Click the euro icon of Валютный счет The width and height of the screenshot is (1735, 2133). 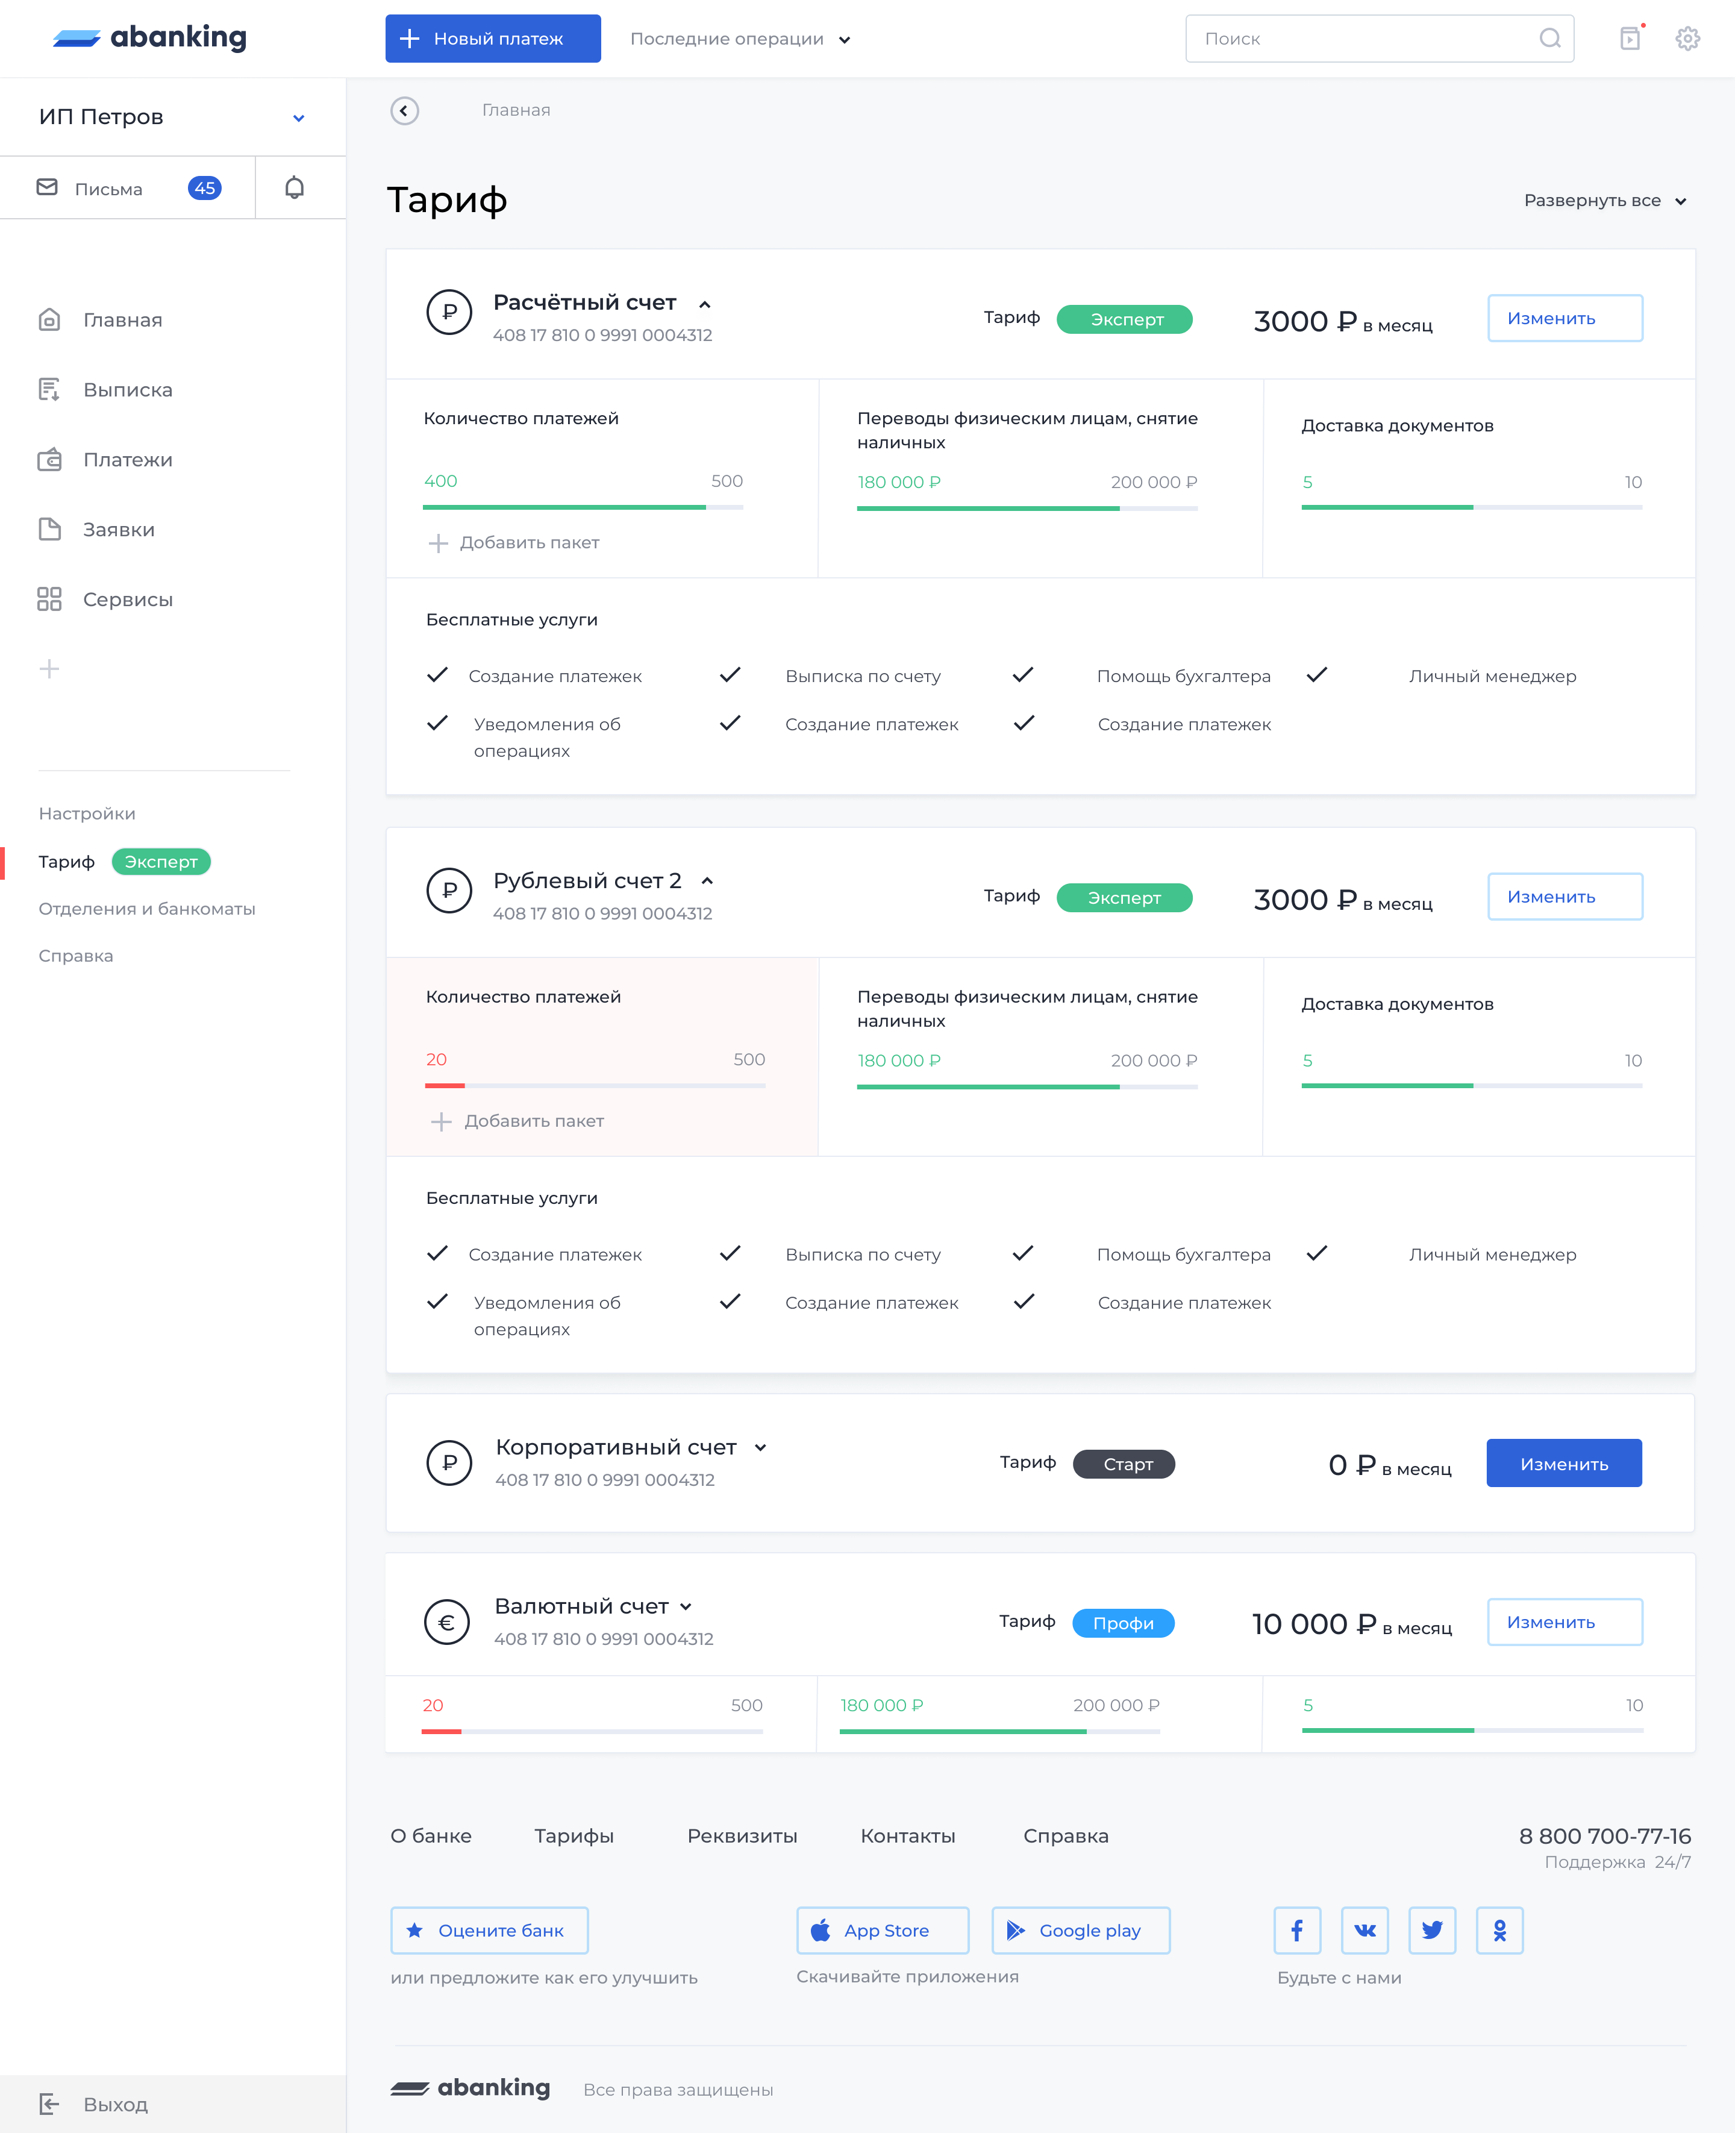447,1622
